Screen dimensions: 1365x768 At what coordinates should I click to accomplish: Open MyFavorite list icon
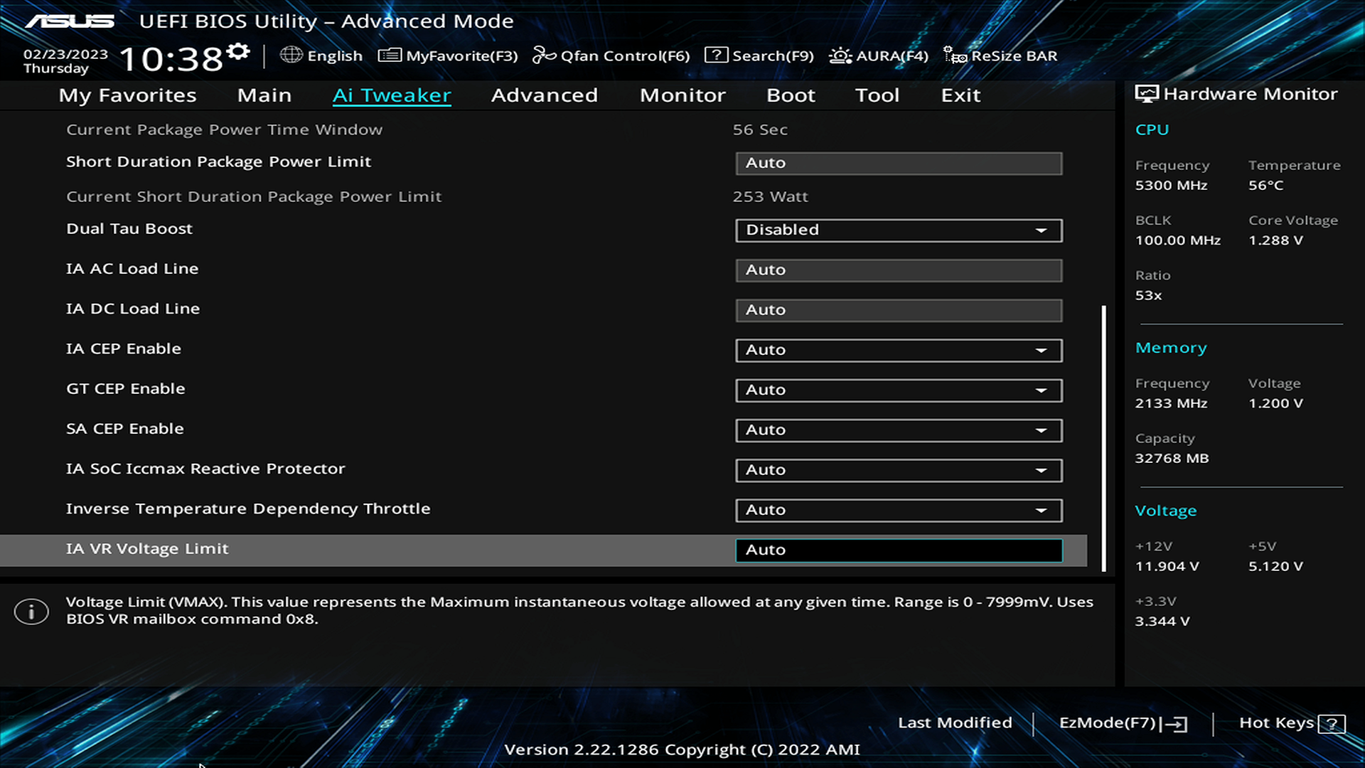click(389, 55)
